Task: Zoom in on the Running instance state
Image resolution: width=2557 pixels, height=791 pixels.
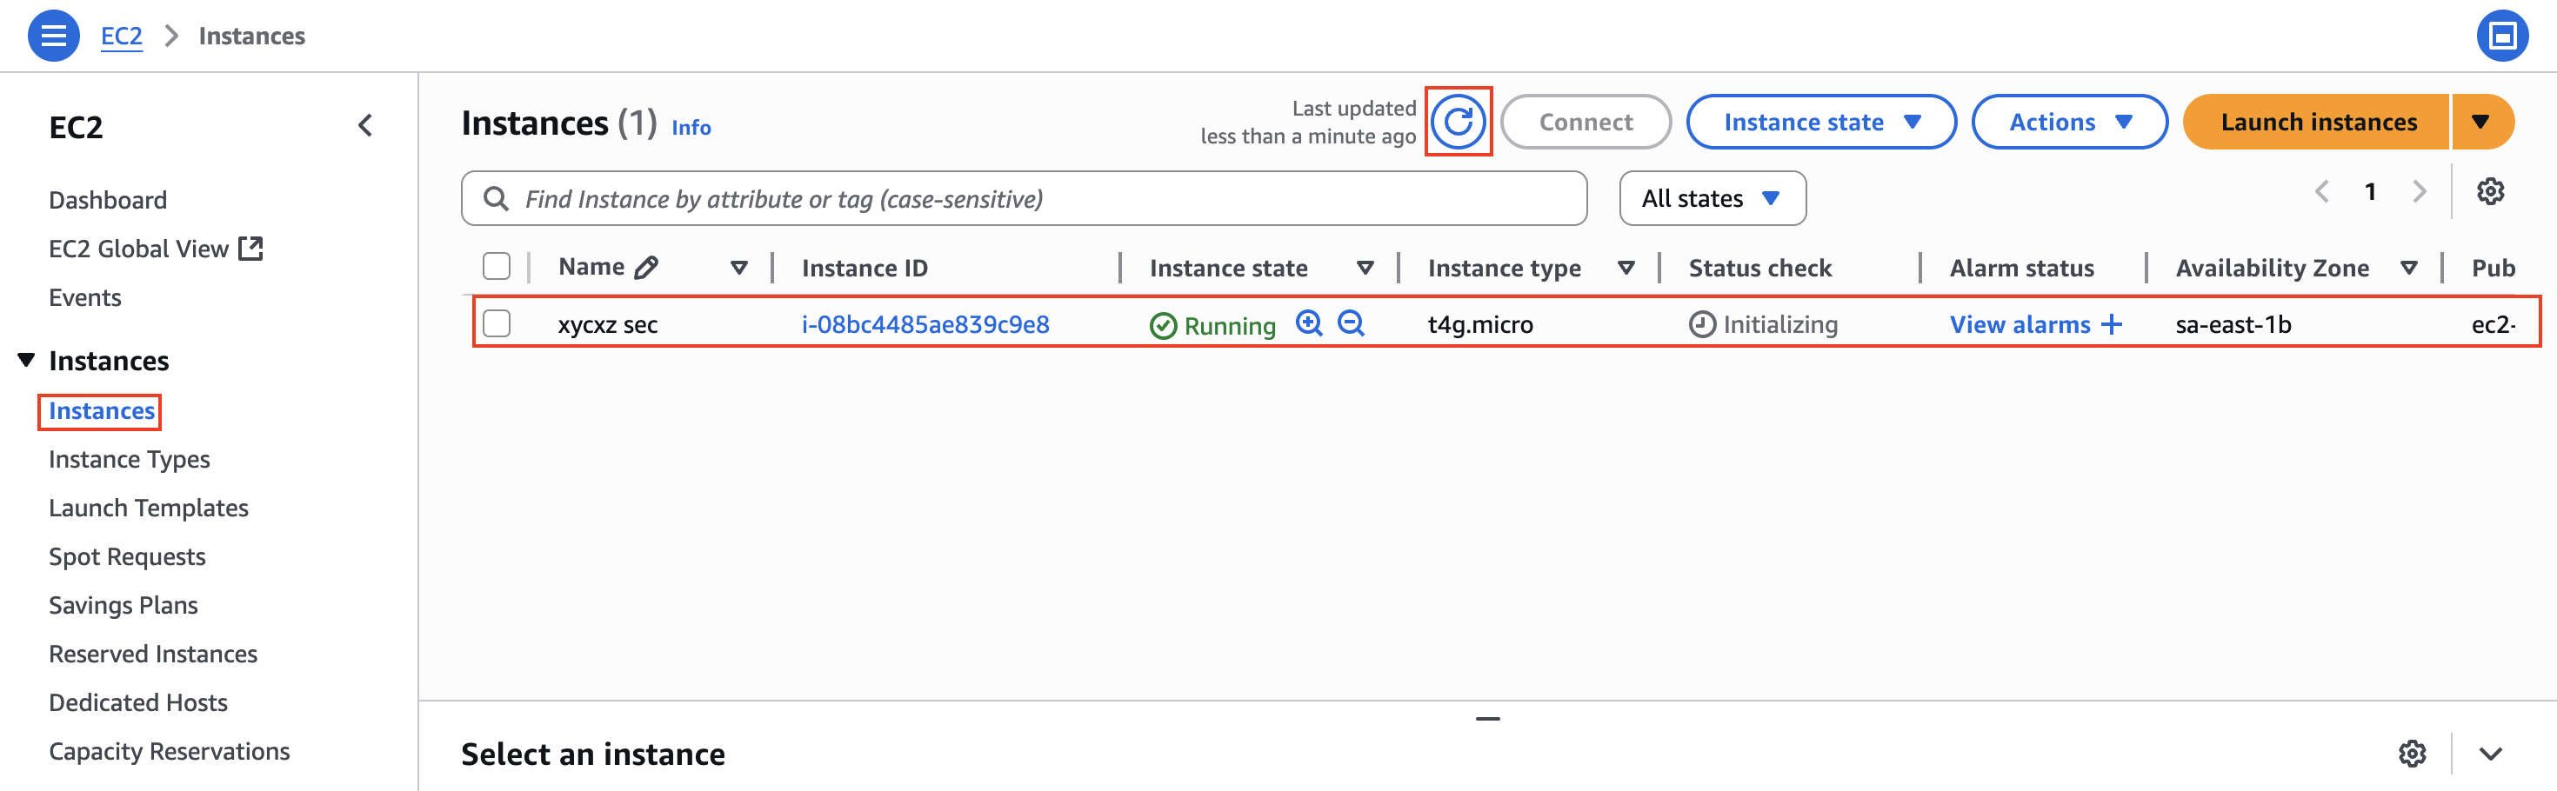Action: point(1308,323)
